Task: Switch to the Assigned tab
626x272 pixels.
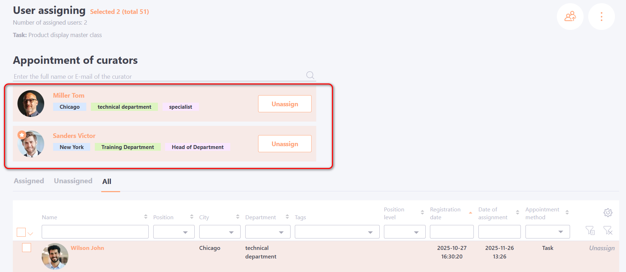Action: pos(29,181)
